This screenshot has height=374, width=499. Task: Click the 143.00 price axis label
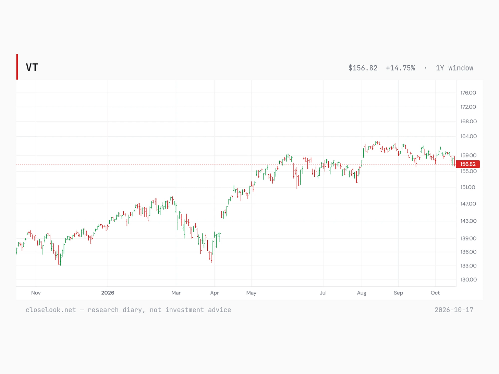(x=468, y=221)
